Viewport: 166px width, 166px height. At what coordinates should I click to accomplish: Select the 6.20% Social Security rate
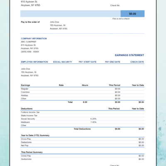coord(93,119)
